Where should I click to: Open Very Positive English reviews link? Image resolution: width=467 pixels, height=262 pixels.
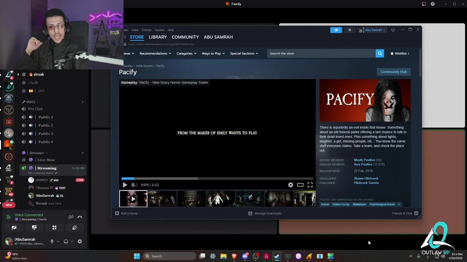tap(363, 164)
